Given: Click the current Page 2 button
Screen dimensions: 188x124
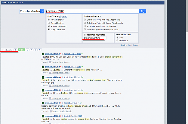Looking at the screenshot, I should [x=21, y=50].
